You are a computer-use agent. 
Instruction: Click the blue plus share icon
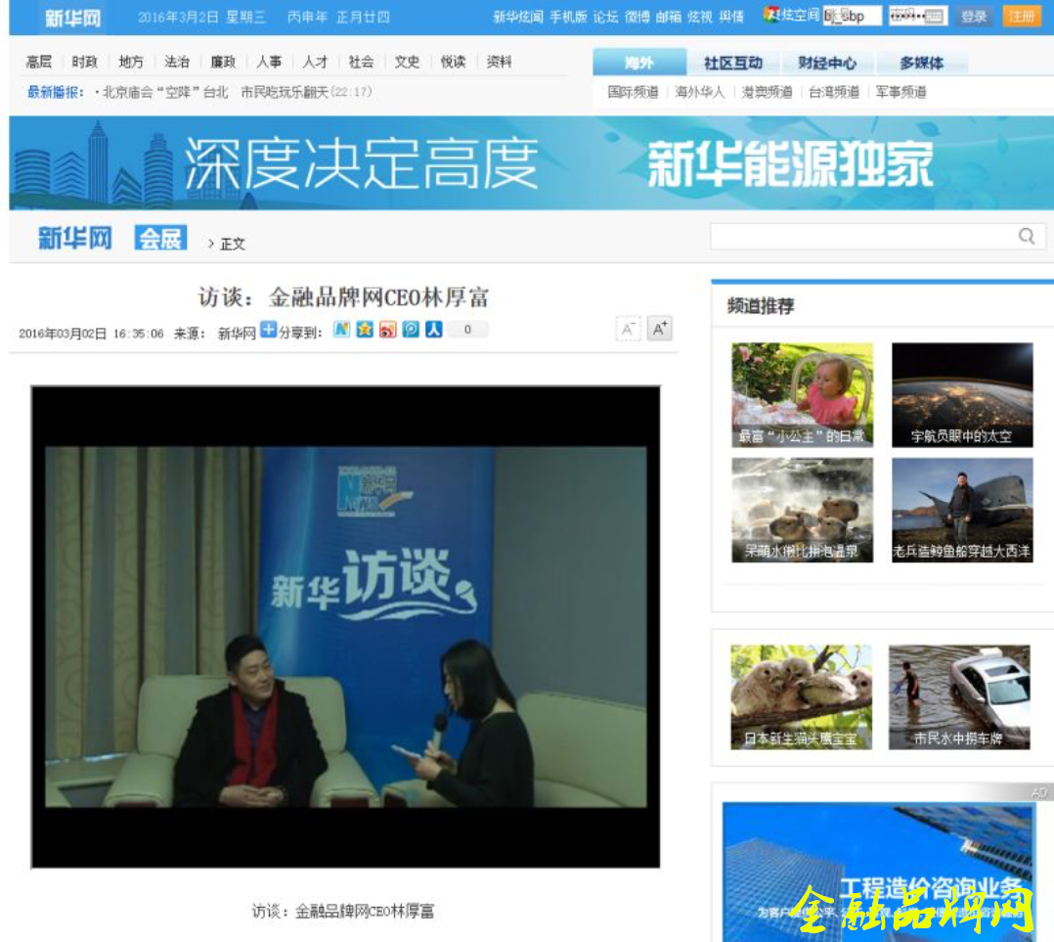click(268, 331)
